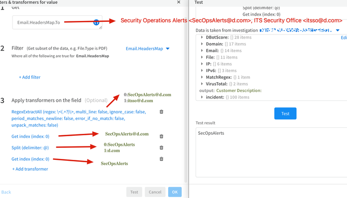Expand the DBotScore tree node
The width and height of the screenshot is (347, 198).
pos(202,37)
